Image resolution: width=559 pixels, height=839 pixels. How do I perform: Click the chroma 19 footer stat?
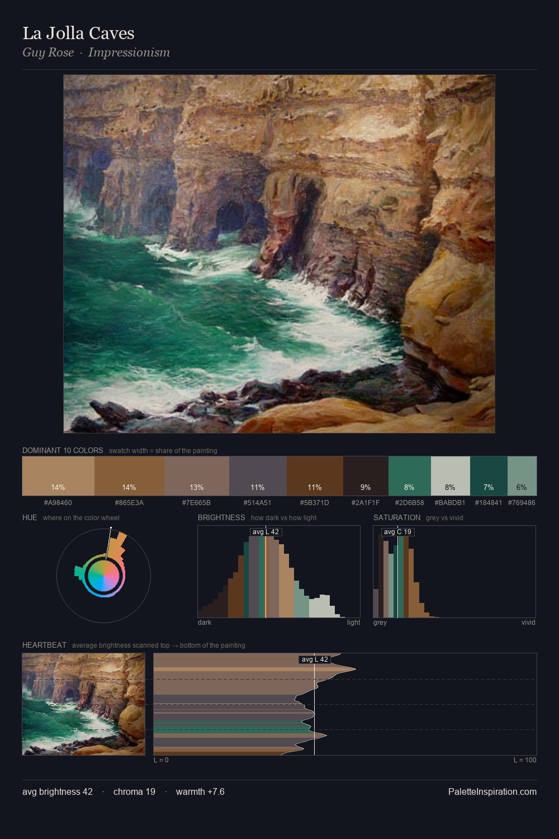[x=134, y=792]
